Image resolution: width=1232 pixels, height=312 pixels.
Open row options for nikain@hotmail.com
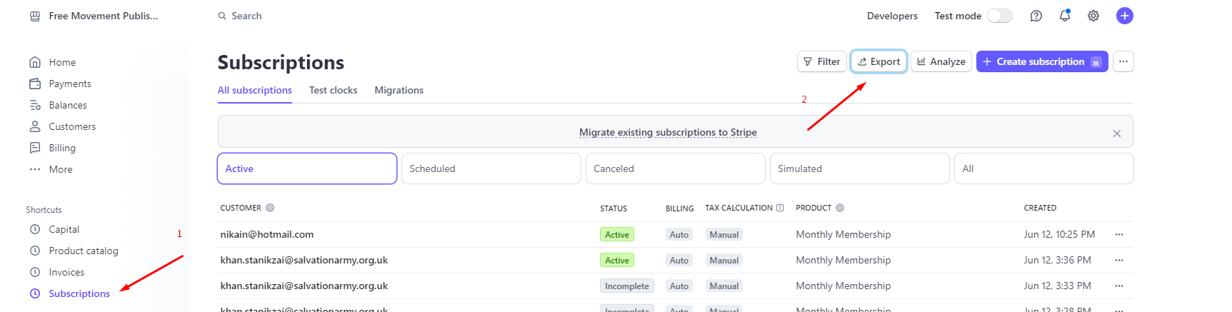pyautogui.click(x=1118, y=234)
